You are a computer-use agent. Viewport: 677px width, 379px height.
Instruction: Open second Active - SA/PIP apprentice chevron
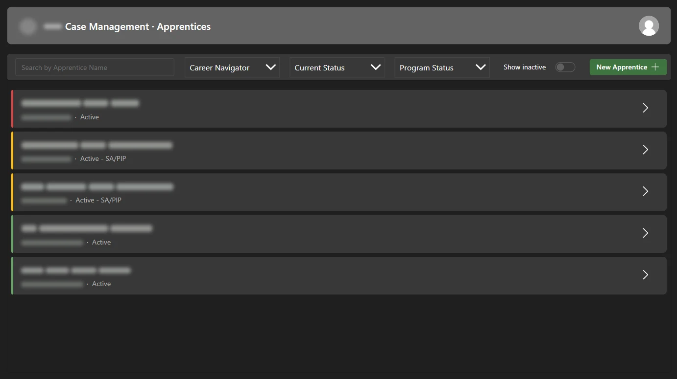645,191
